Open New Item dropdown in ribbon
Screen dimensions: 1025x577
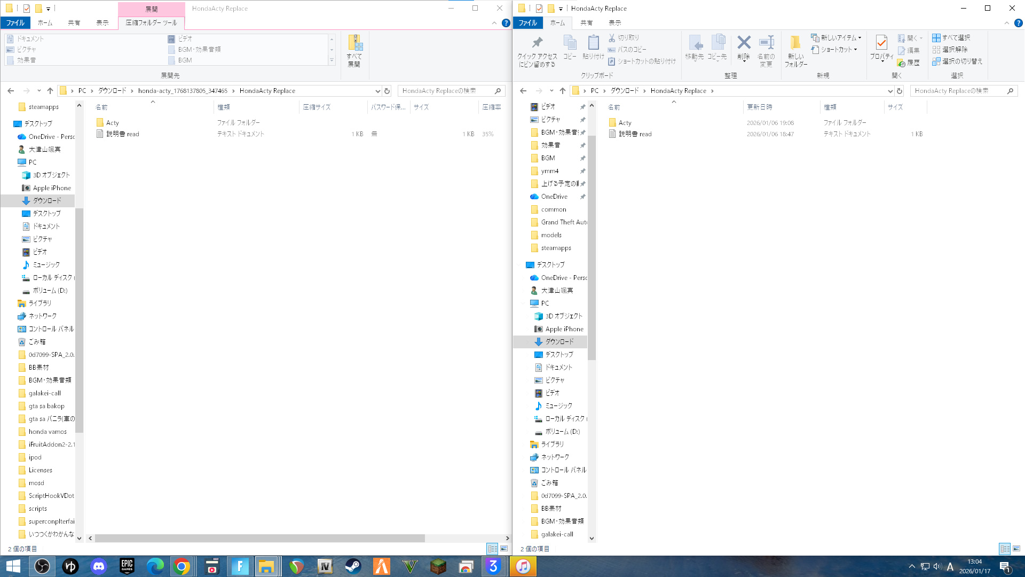[x=837, y=38]
